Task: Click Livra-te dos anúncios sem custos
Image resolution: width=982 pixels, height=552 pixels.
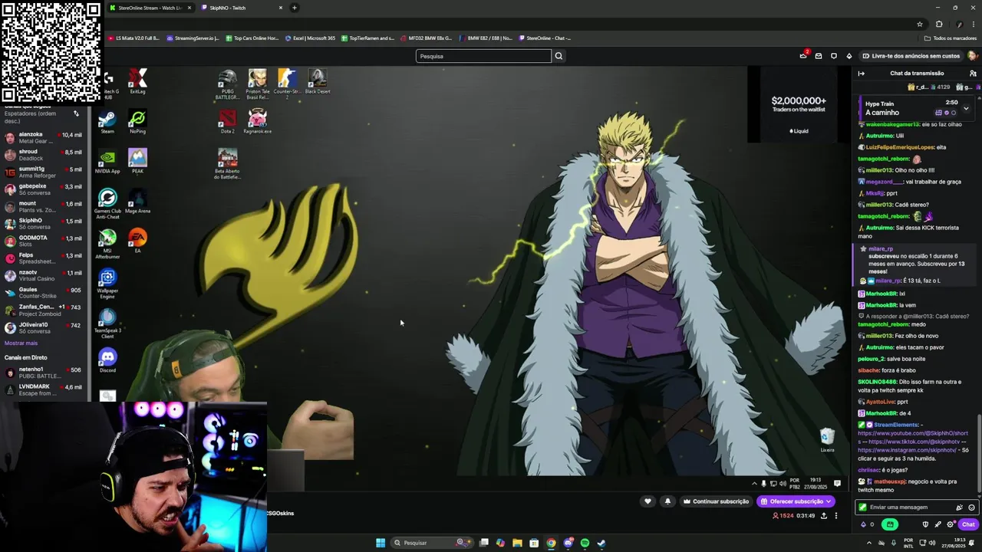Action: [x=911, y=56]
